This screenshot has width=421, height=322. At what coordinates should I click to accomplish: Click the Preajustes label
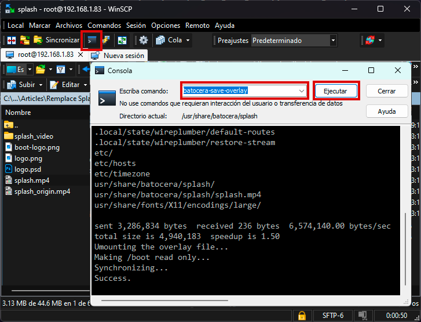(x=233, y=41)
